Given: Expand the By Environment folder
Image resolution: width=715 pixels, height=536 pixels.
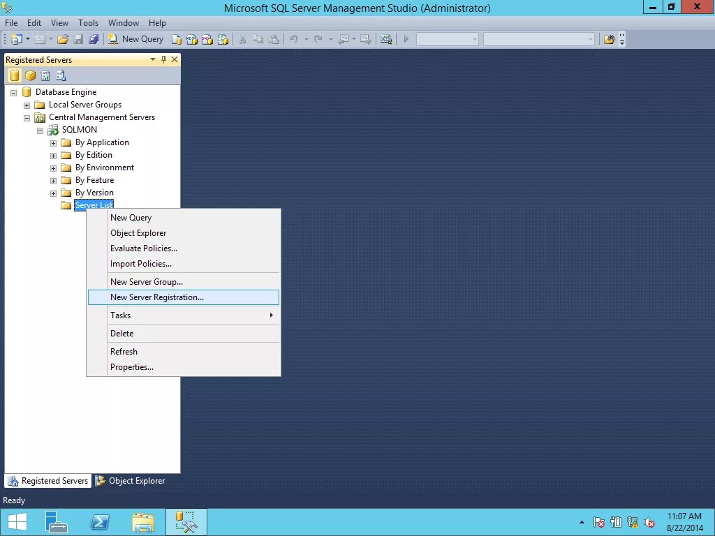Looking at the screenshot, I should tap(53, 168).
